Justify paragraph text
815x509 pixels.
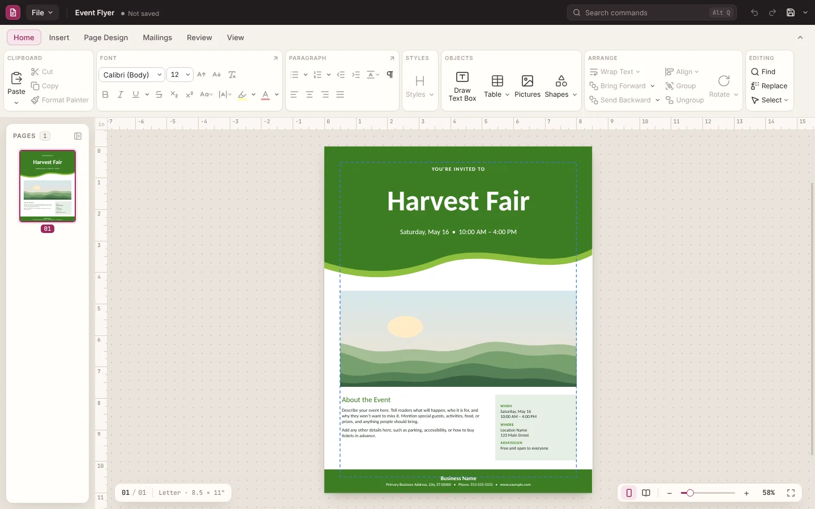(x=340, y=94)
